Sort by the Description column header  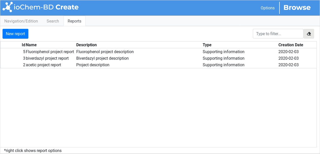tap(86, 45)
